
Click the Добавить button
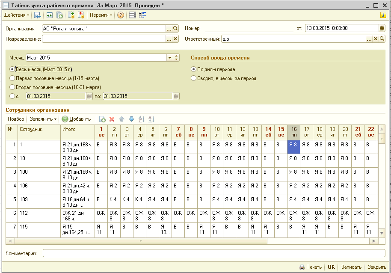coord(76,119)
